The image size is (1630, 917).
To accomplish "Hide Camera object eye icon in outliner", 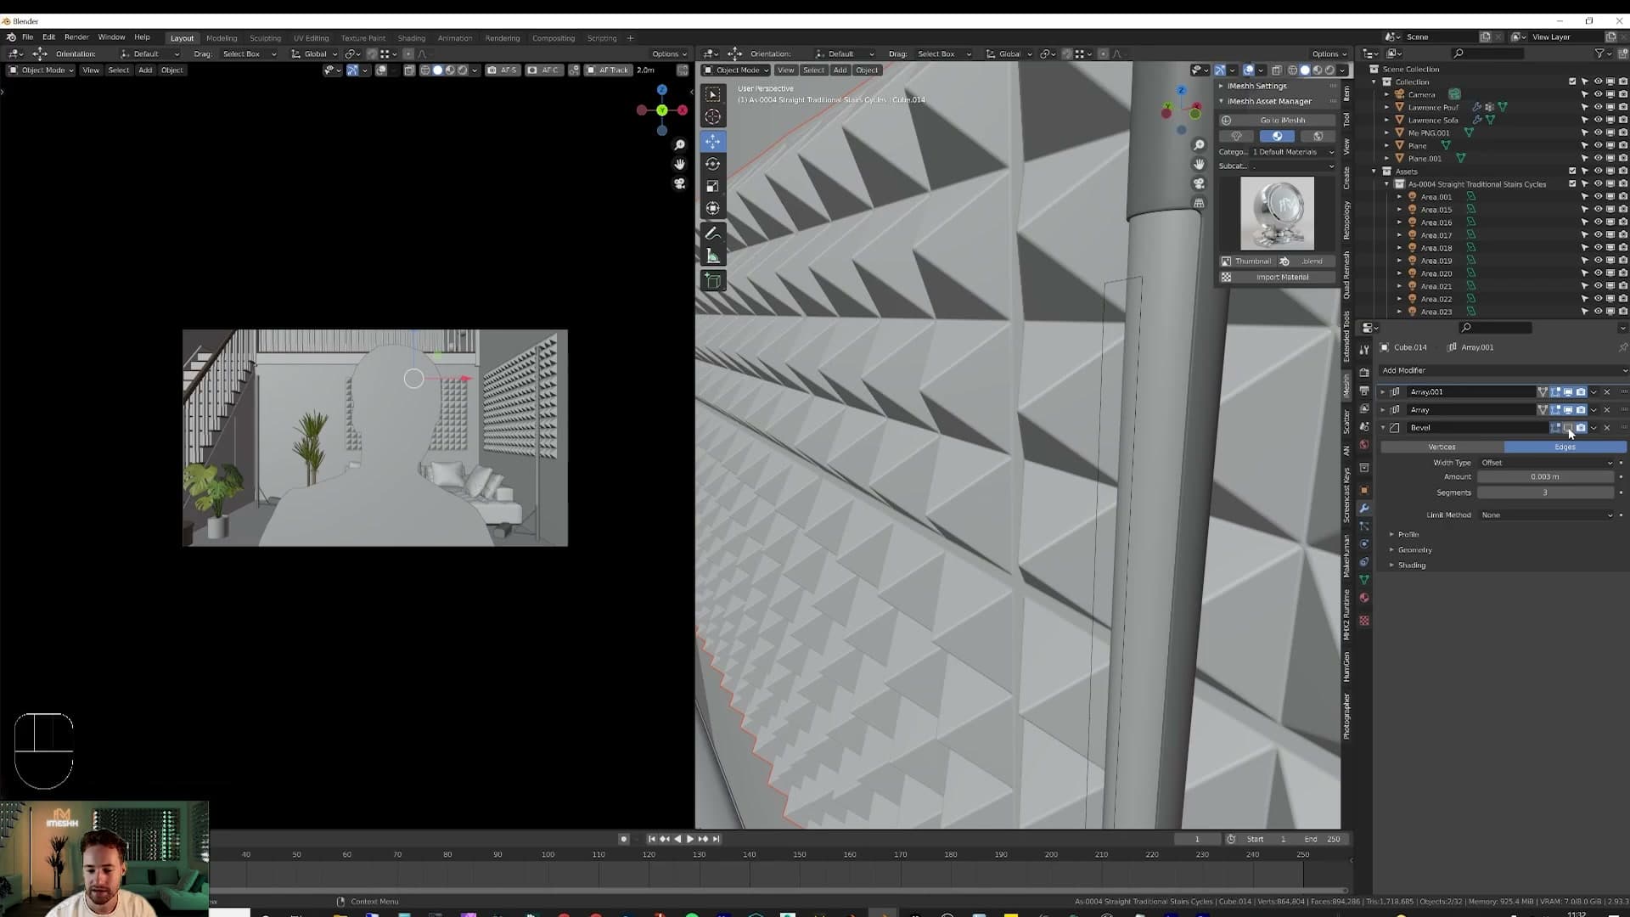I will click(1598, 94).
